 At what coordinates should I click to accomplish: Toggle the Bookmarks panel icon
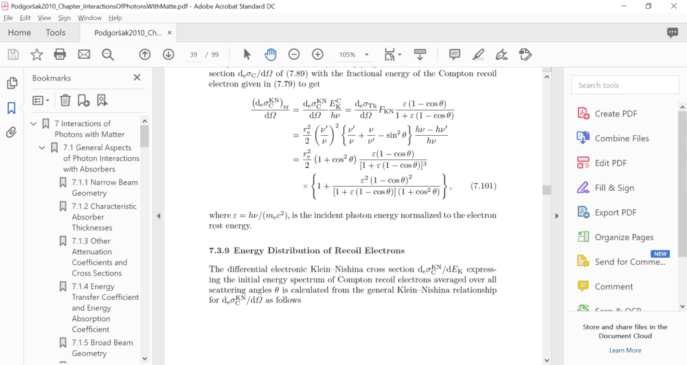pos(12,108)
